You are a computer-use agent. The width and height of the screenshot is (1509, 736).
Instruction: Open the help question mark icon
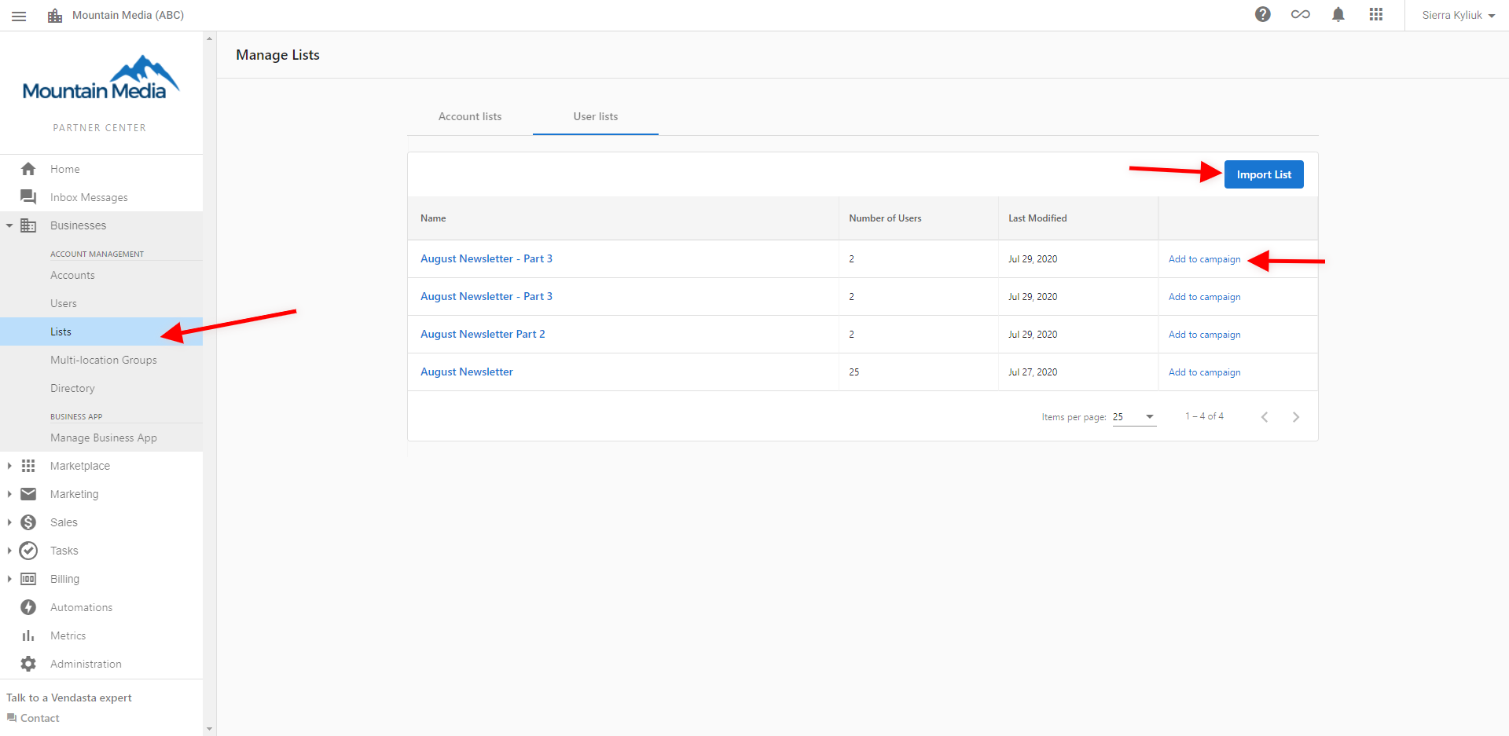[1263, 14]
